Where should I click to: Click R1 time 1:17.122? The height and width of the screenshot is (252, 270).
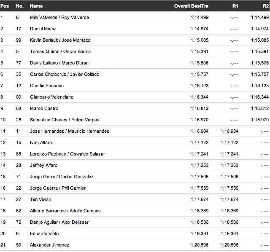point(229,142)
